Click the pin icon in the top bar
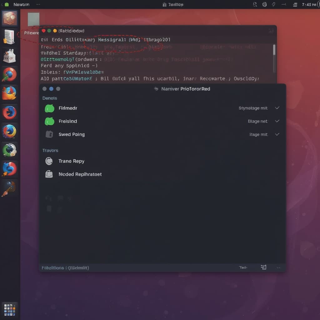 tap(273, 4)
